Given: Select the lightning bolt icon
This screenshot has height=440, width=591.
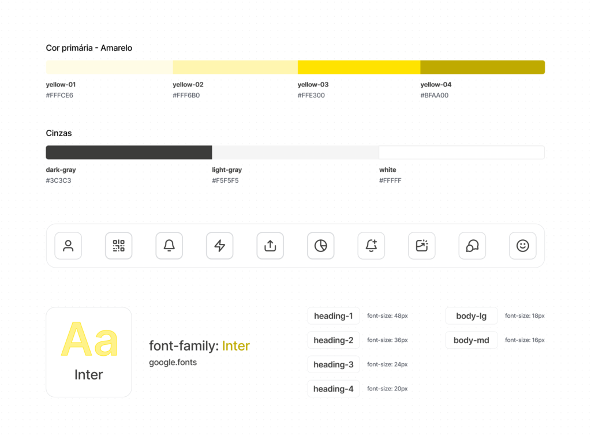Looking at the screenshot, I should 220,246.
